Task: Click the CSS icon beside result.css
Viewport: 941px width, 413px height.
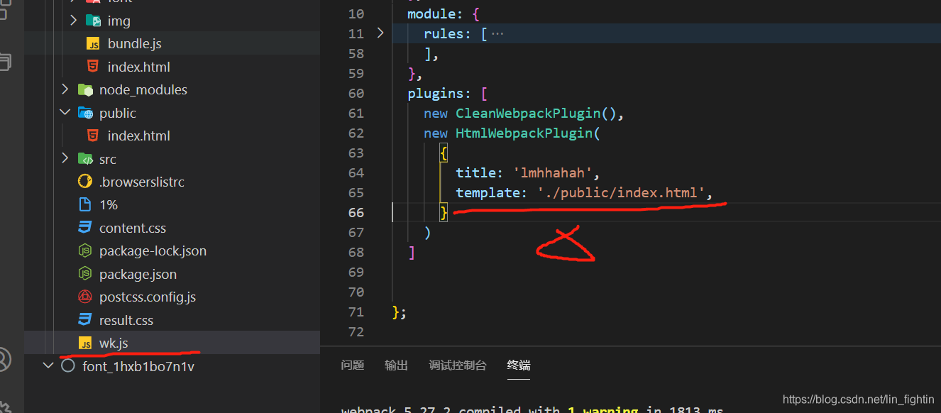Action: coord(85,319)
